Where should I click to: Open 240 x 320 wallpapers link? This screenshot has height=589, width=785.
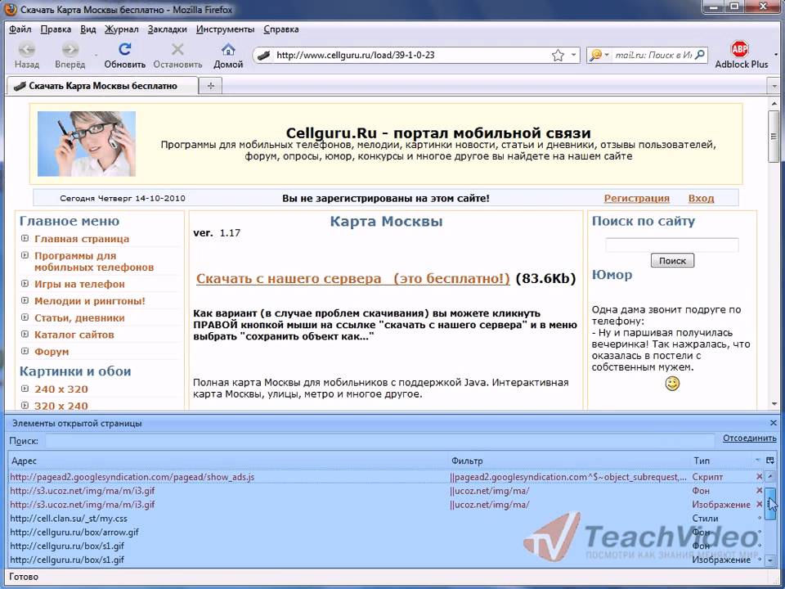(x=61, y=389)
